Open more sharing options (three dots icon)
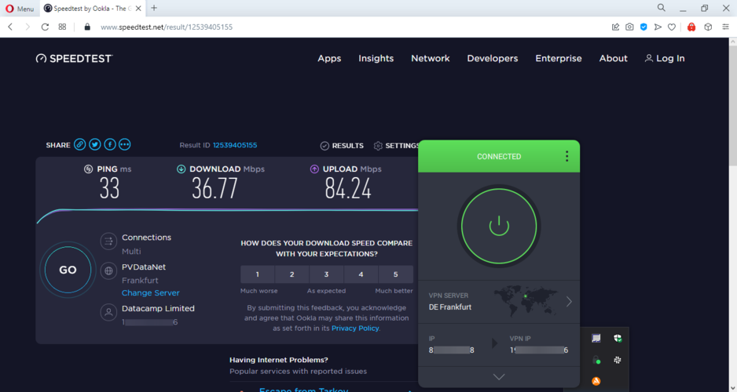 pyautogui.click(x=125, y=145)
